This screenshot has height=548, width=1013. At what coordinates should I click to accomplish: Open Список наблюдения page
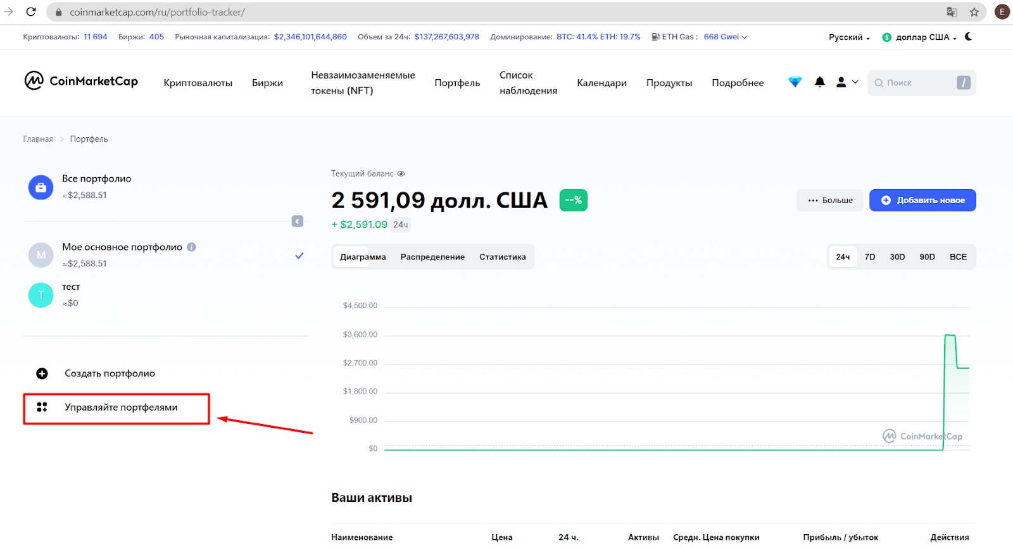tap(528, 83)
